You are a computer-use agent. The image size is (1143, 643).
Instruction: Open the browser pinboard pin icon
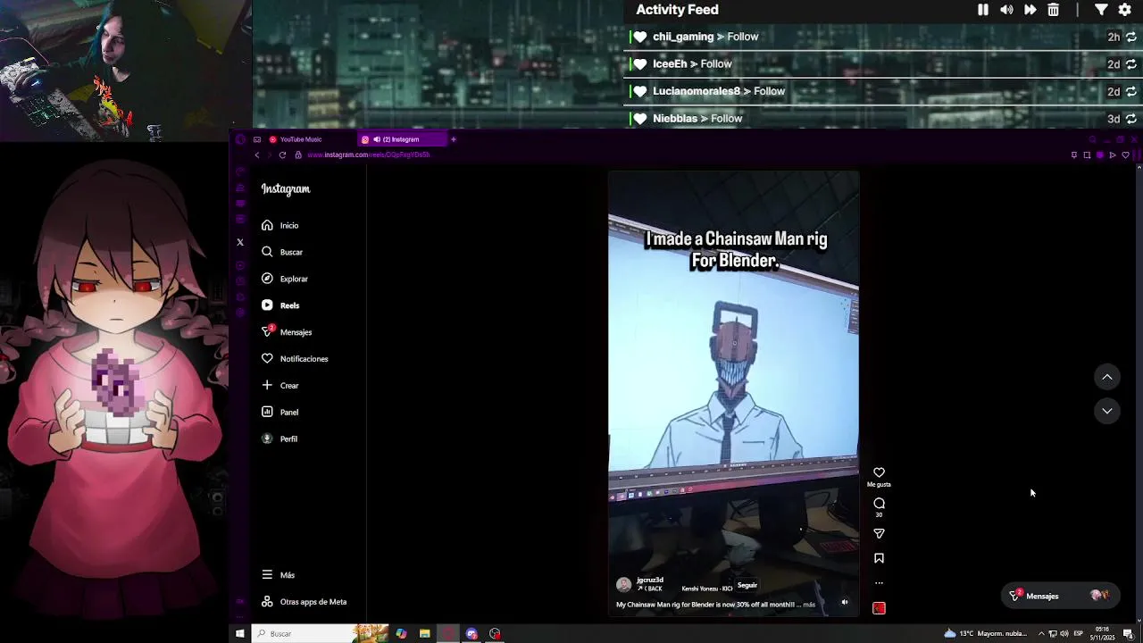click(x=1074, y=155)
